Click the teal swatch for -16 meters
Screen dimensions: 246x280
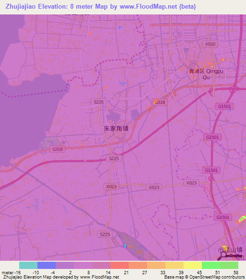pyautogui.click(x=28, y=265)
